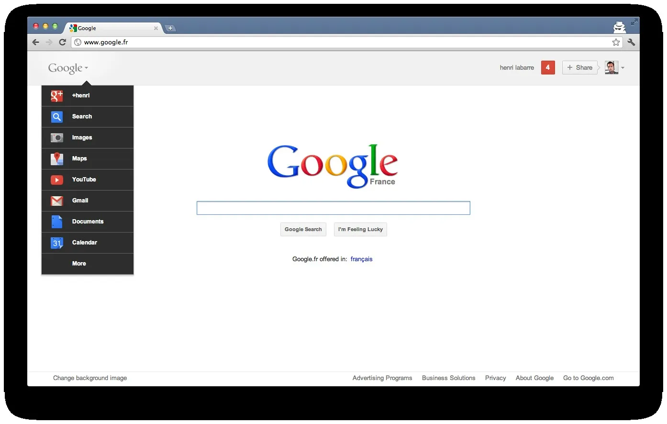The height and width of the screenshot is (424, 667).
Task: Click the I'm Feeling Lucky button
Action: pyautogui.click(x=360, y=229)
